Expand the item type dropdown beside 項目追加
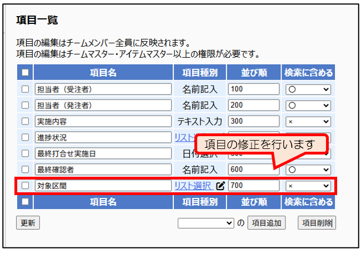 click(206, 223)
